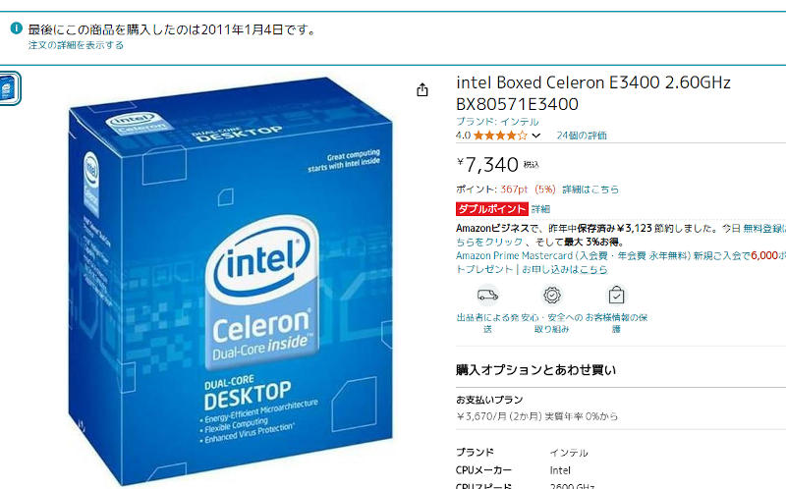The height and width of the screenshot is (489, 786).
Task: Click the 出品者による発送 shipping text link
Action: pyautogui.click(x=487, y=323)
